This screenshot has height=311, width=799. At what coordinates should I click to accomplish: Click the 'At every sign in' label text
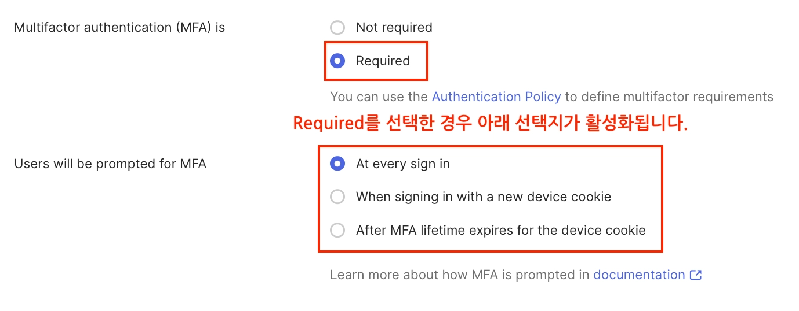(x=402, y=164)
